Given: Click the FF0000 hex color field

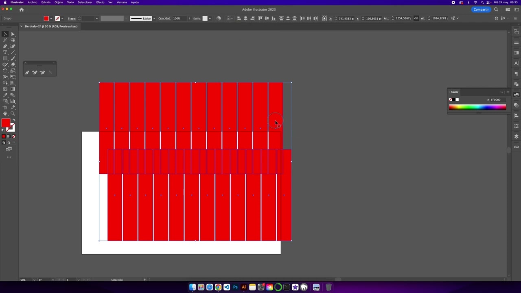Looking at the screenshot, I should click(498, 100).
